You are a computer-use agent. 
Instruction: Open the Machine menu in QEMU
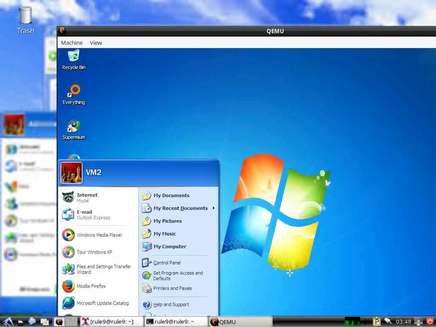72,43
